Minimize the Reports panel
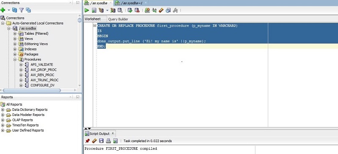Image resolution: width=338 pixels, height=154 pixels. (78, 97)
